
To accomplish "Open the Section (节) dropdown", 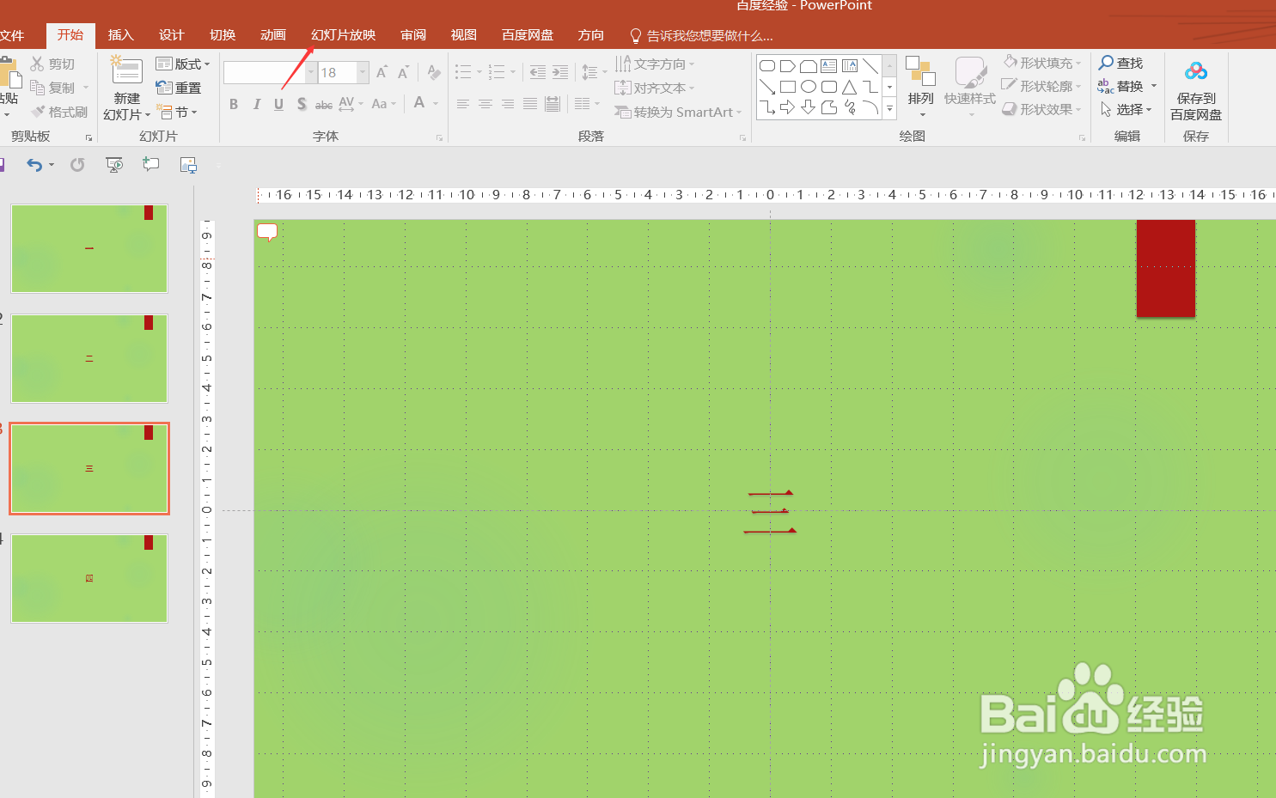I will (177, 112).
